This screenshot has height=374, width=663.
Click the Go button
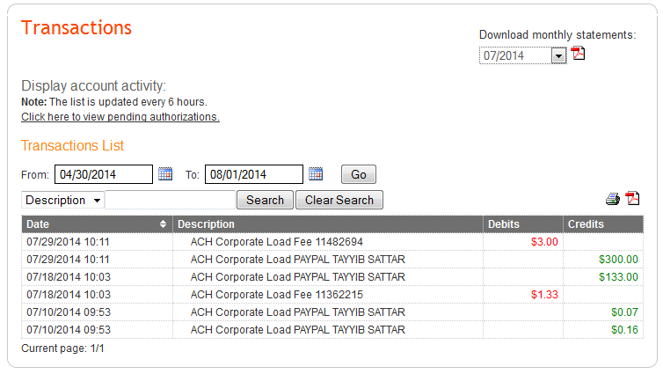pyautogui.click(x=359, y=174)
